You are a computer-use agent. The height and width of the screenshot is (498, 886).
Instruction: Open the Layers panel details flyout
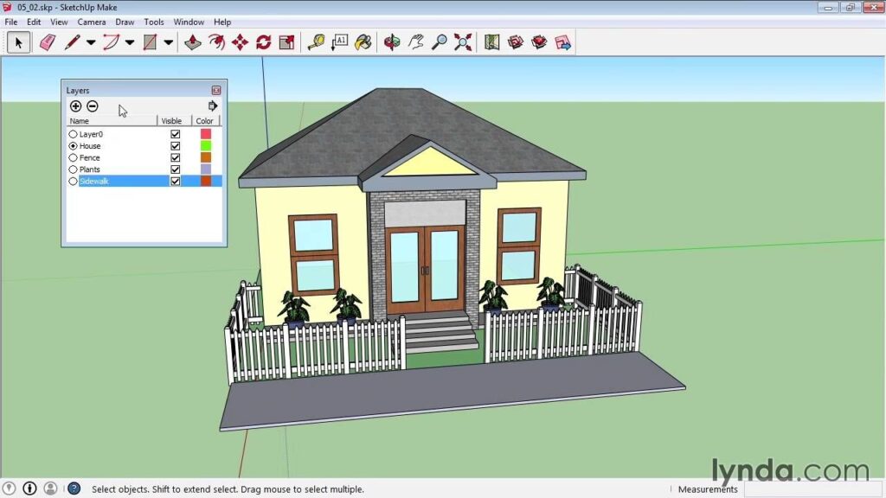213,105
